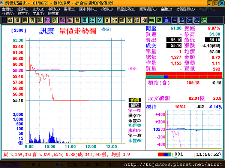The height and width of the screenshot is (168, 225).
Task: Click the [機械] sector link
Action: (105, 29)
